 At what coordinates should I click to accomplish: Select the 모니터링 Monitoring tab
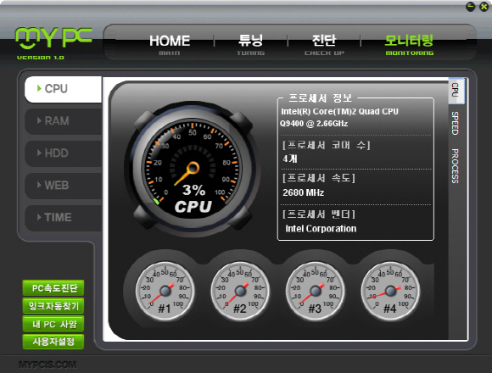410,44
